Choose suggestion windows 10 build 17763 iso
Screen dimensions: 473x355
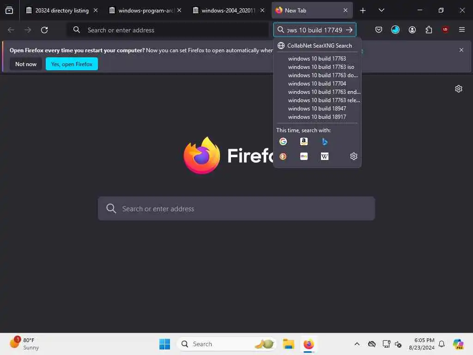(x=317, y=67)
